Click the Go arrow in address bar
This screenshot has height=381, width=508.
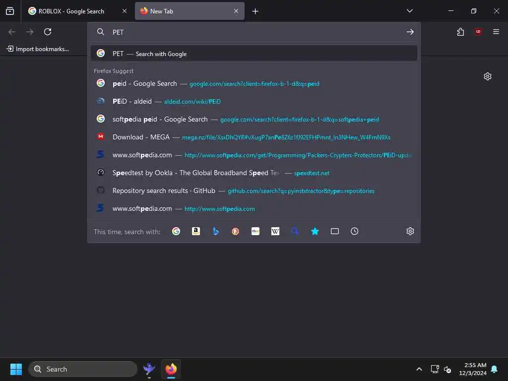(410, 32)
